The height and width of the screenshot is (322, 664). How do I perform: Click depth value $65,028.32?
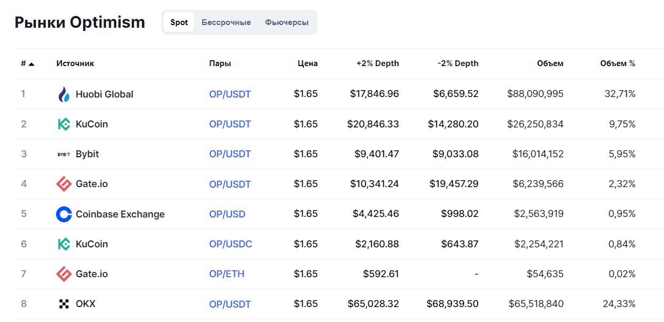tap(373, 303)
